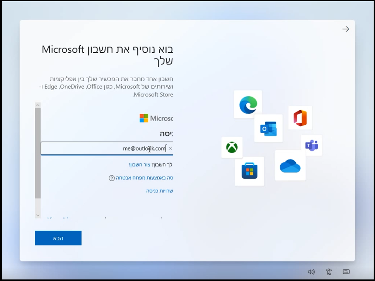The image size is (375, 281).
Task: Open the accessibility options icon
Action: click(329, 272)
